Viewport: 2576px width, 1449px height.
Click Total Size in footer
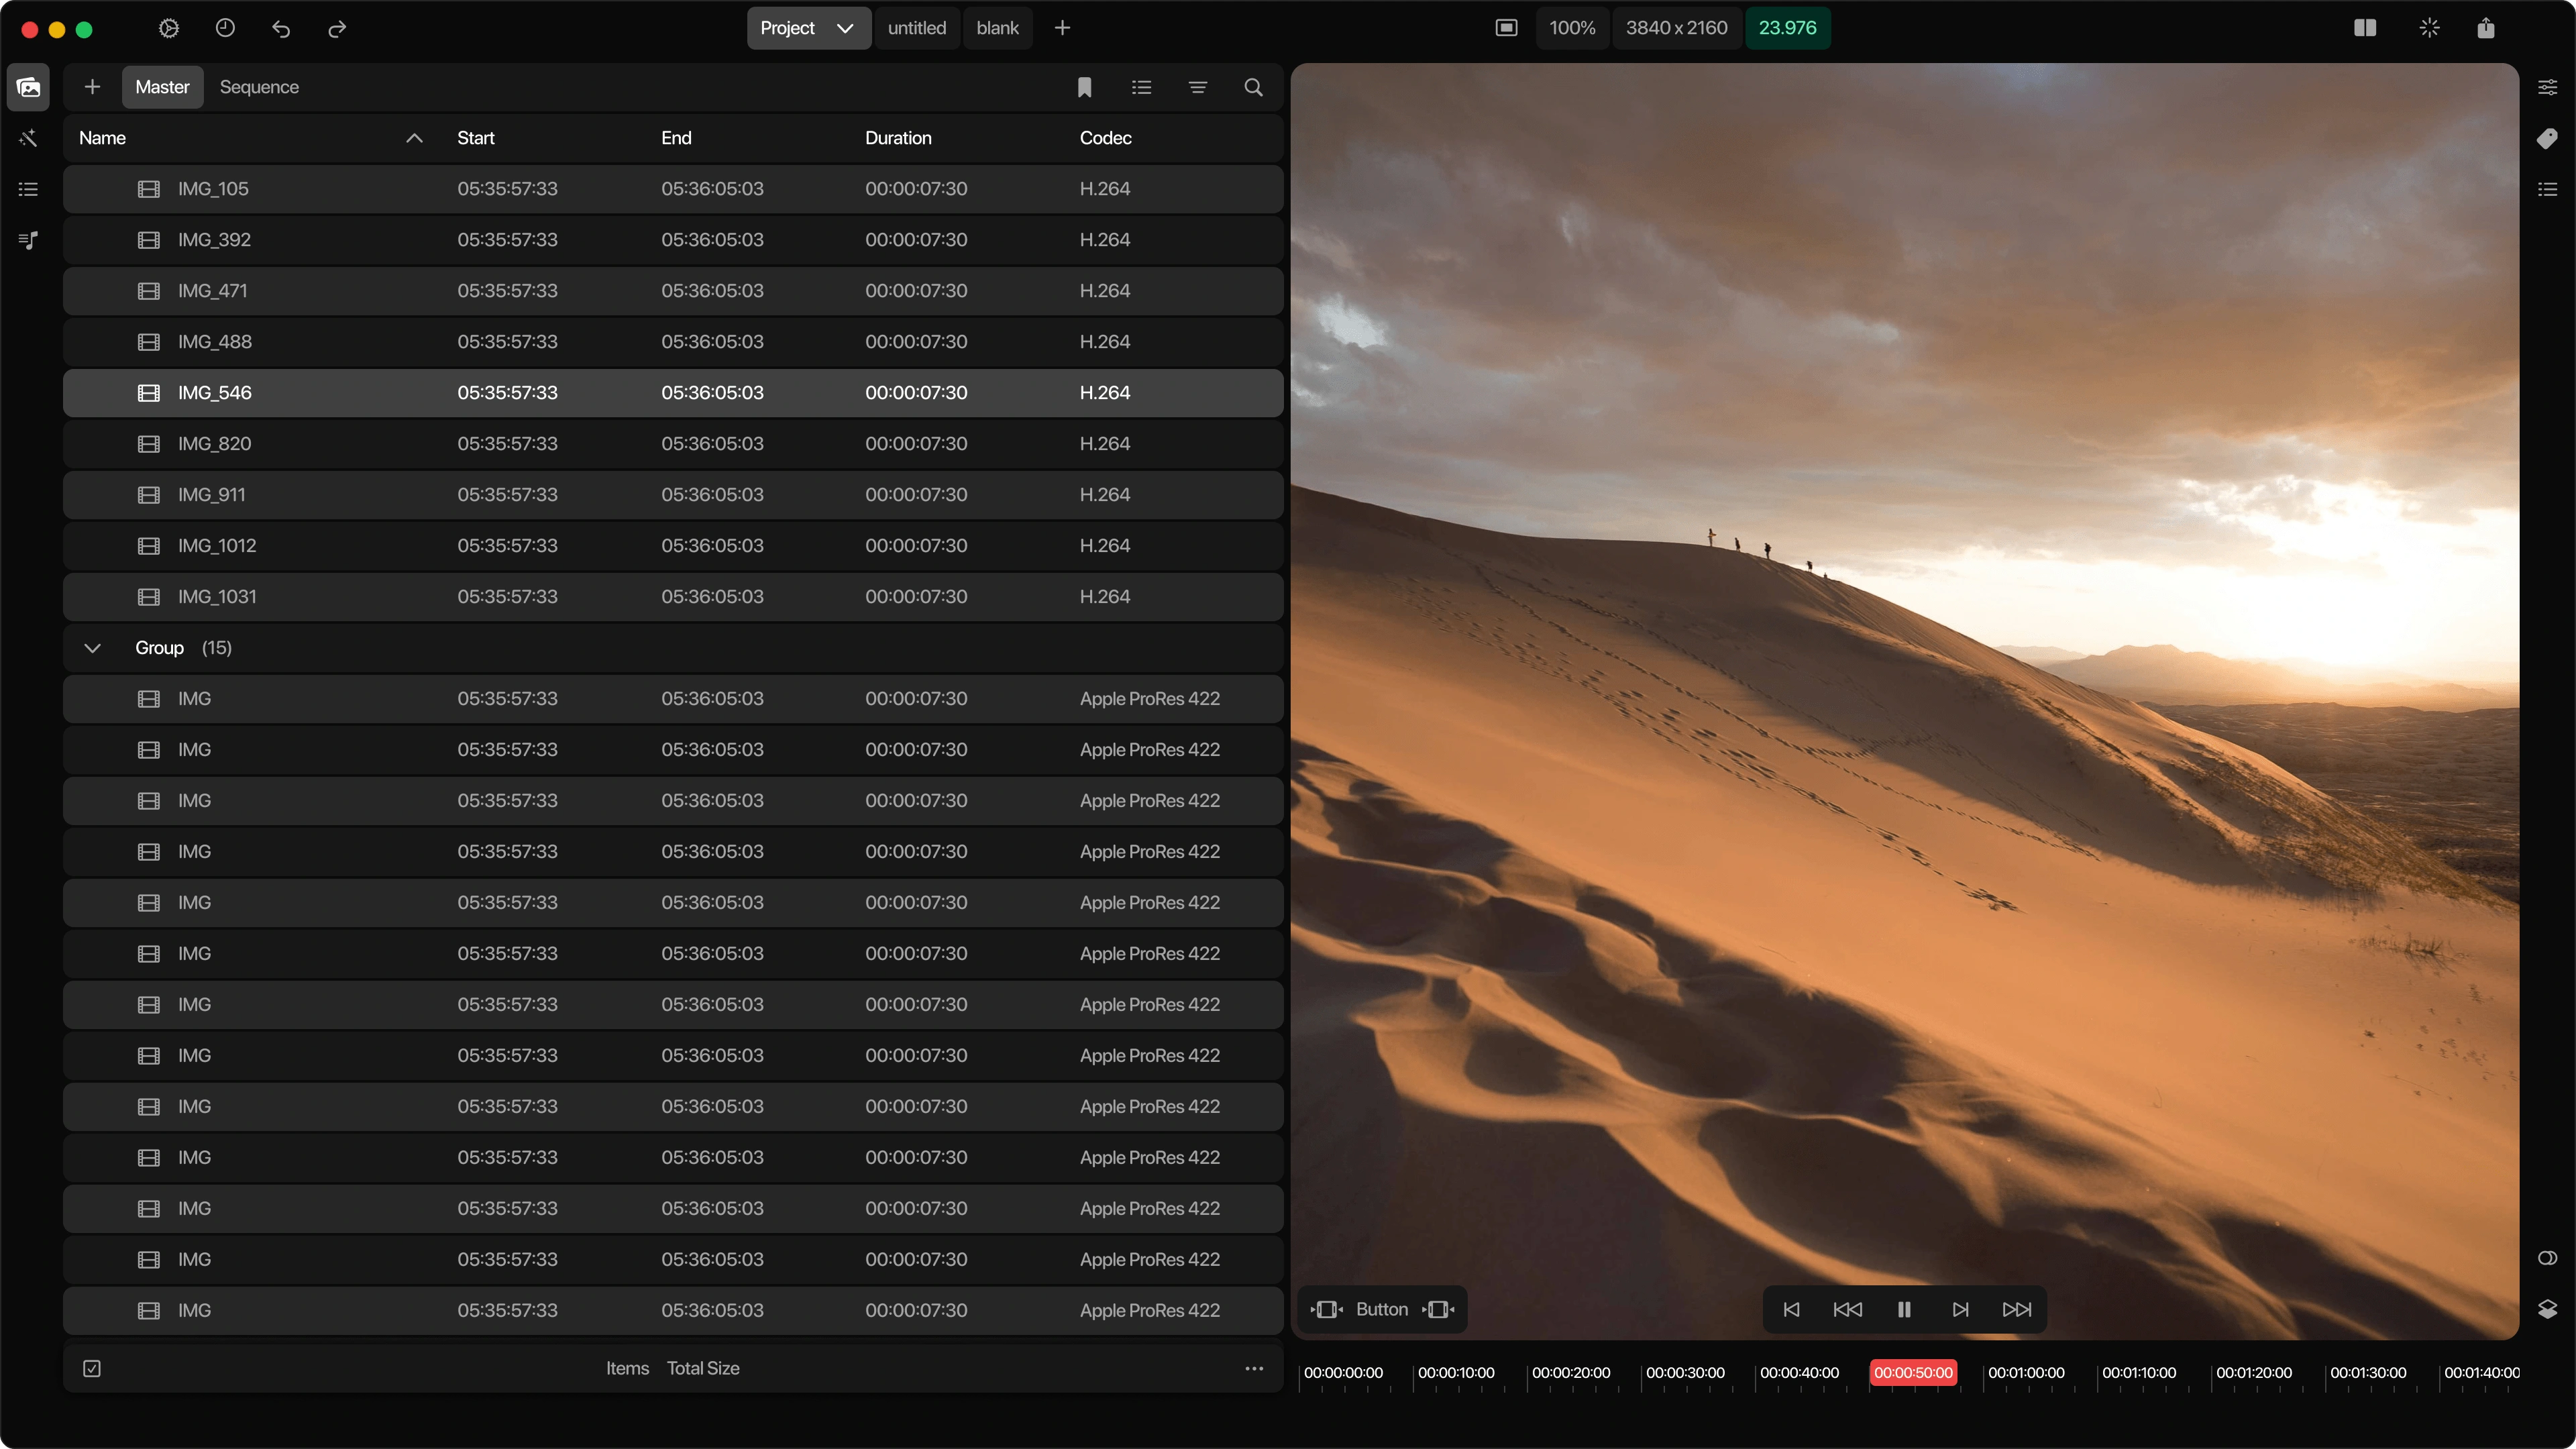(x=703, y=1368)
